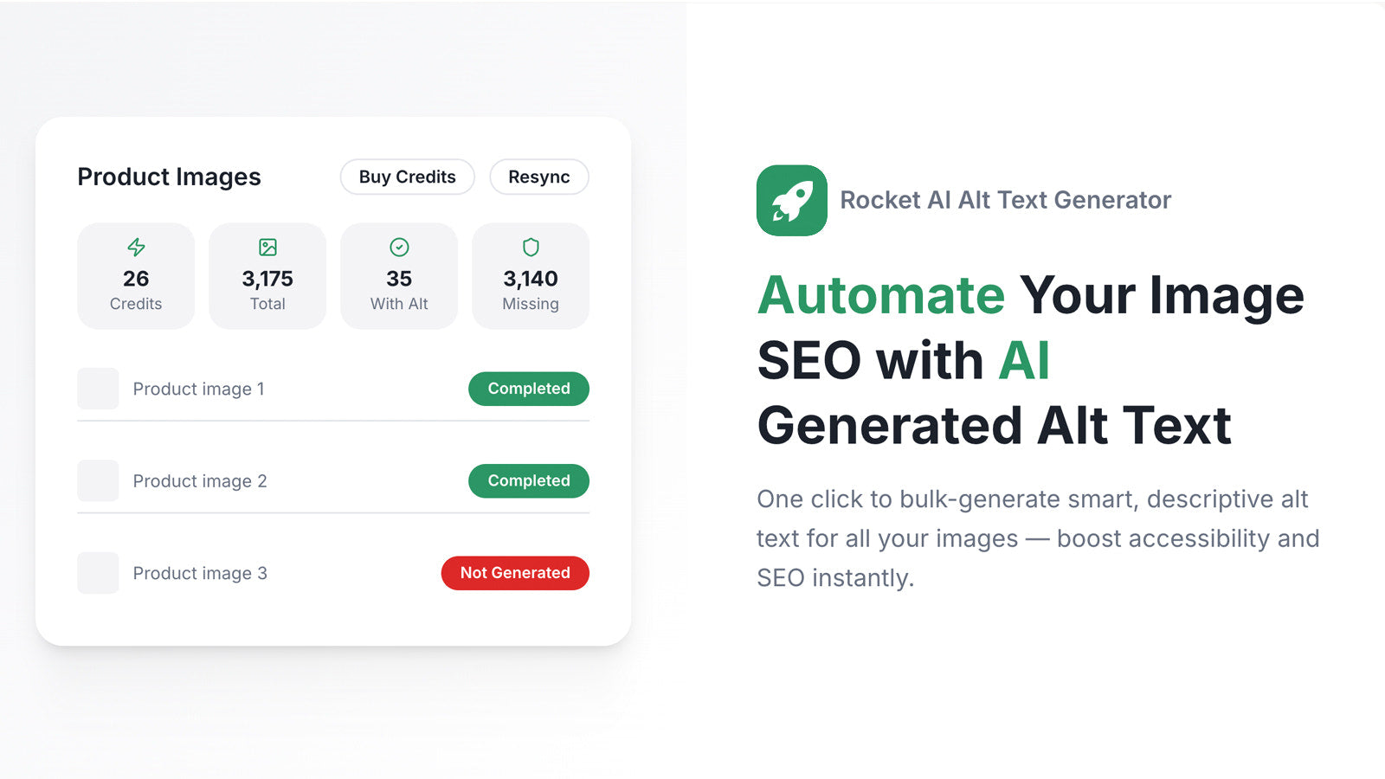Screen dimensions: 1385x779
Task: Open the 3,140 Missing stat card
Action: (531, 276)
